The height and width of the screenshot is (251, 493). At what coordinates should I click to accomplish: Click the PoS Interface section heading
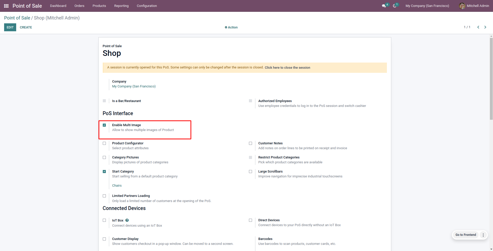tap(118, 113)
